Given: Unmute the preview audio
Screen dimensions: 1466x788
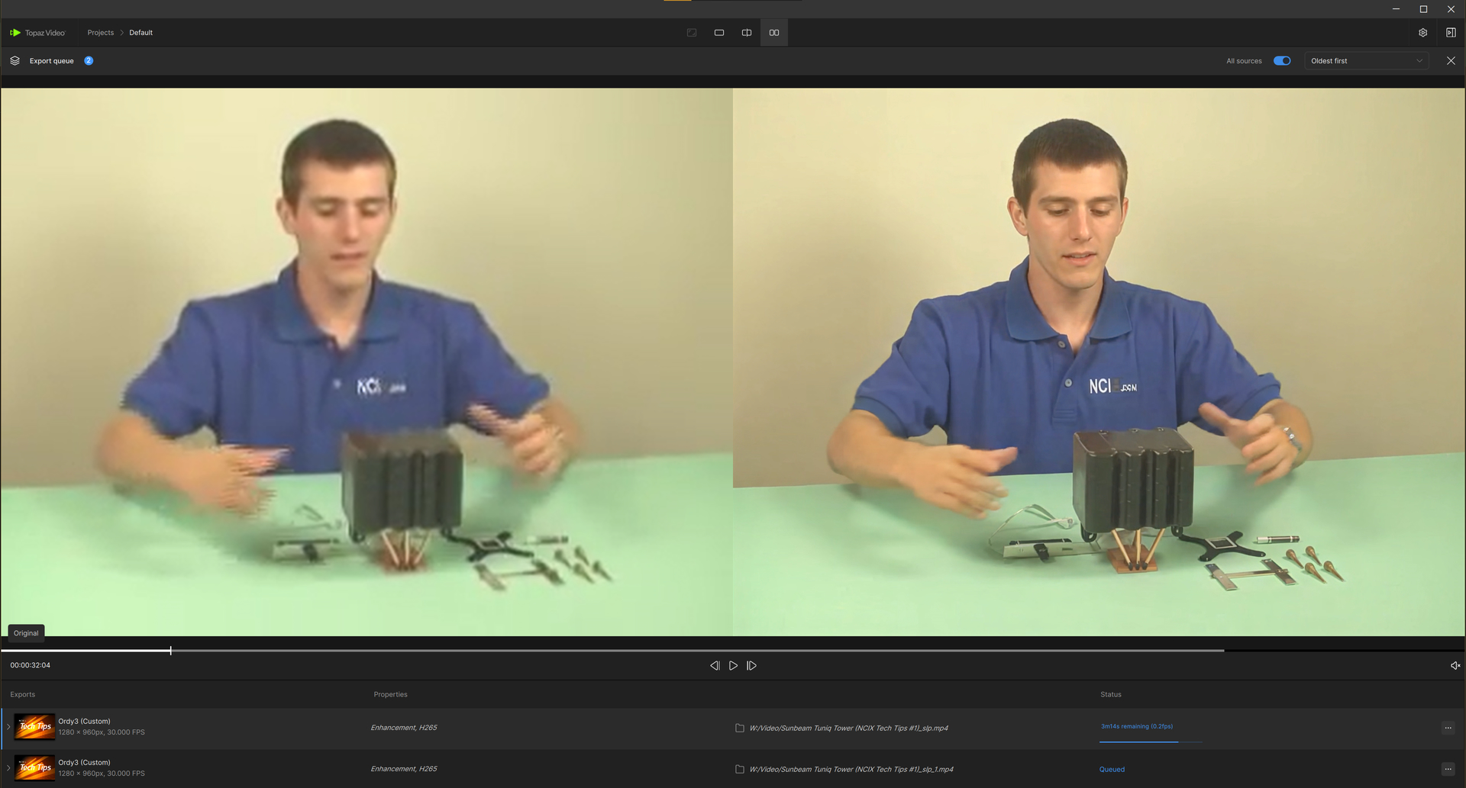Looking at the screenshot, I should click(1455, 666).
